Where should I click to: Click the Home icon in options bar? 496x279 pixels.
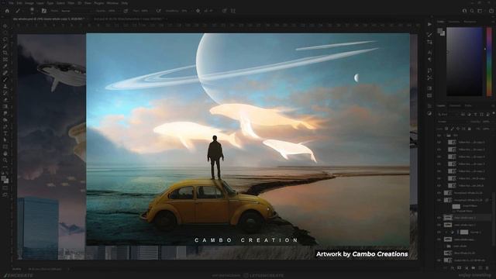pyautogui.click(x=7, y=11)
